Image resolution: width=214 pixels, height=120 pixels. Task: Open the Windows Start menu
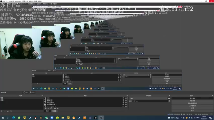point(3,118)
